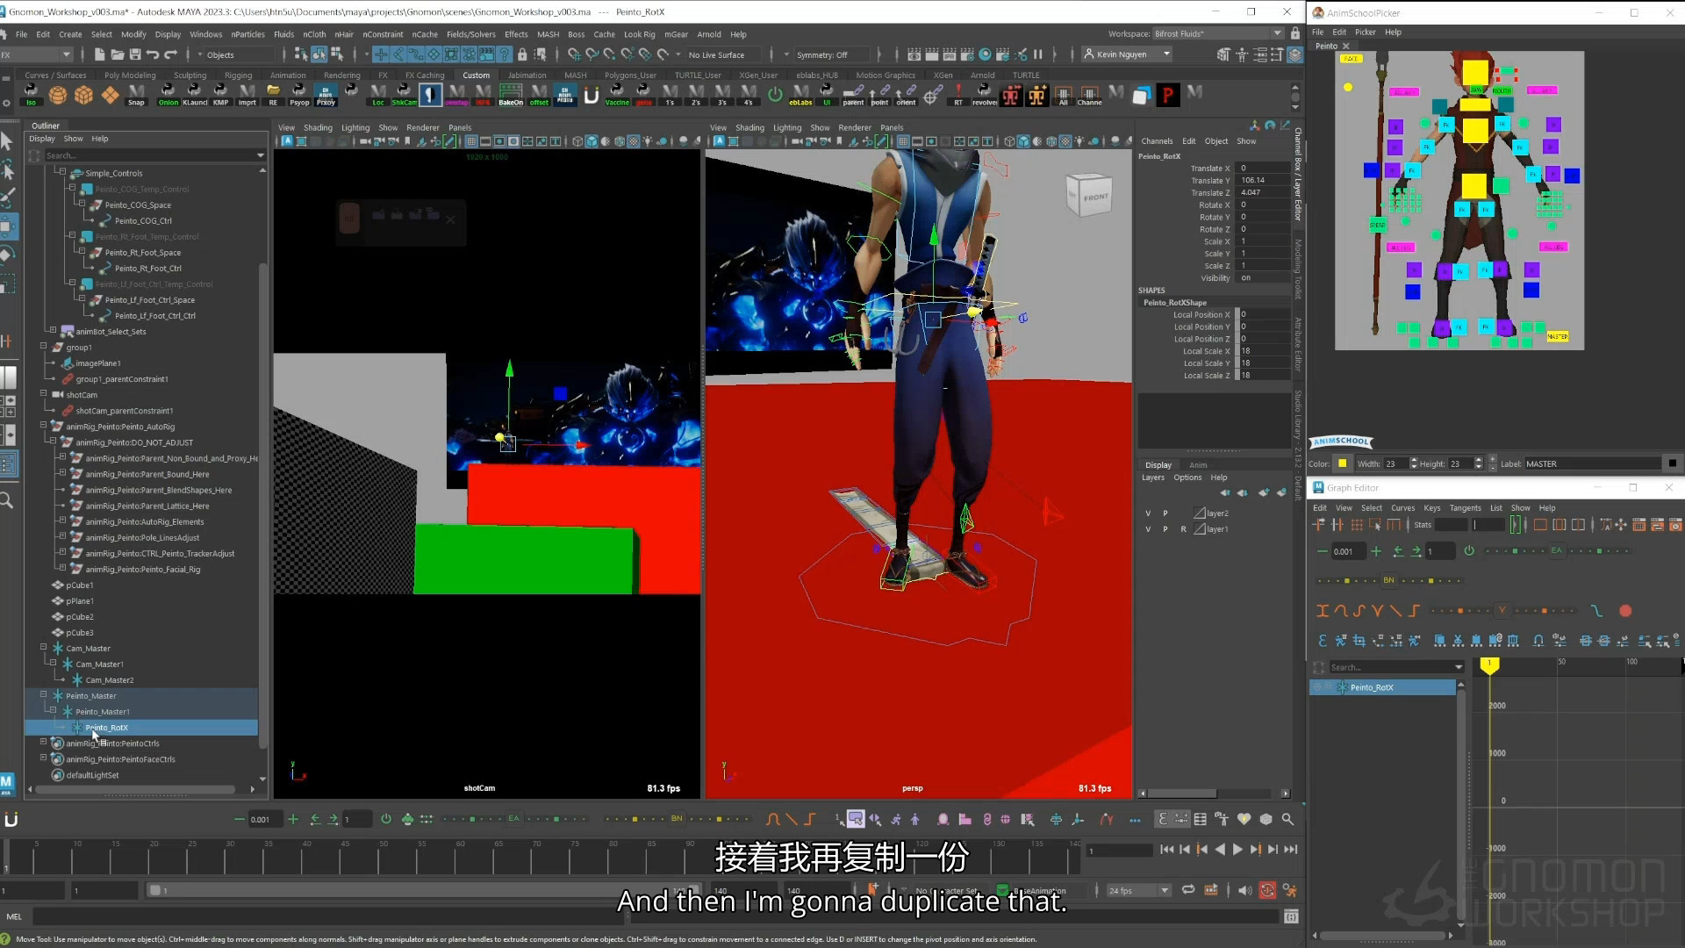Toggle visibility V for layer2
The height and width of the screenshot is (948, 1685).
click(1147, 513)
